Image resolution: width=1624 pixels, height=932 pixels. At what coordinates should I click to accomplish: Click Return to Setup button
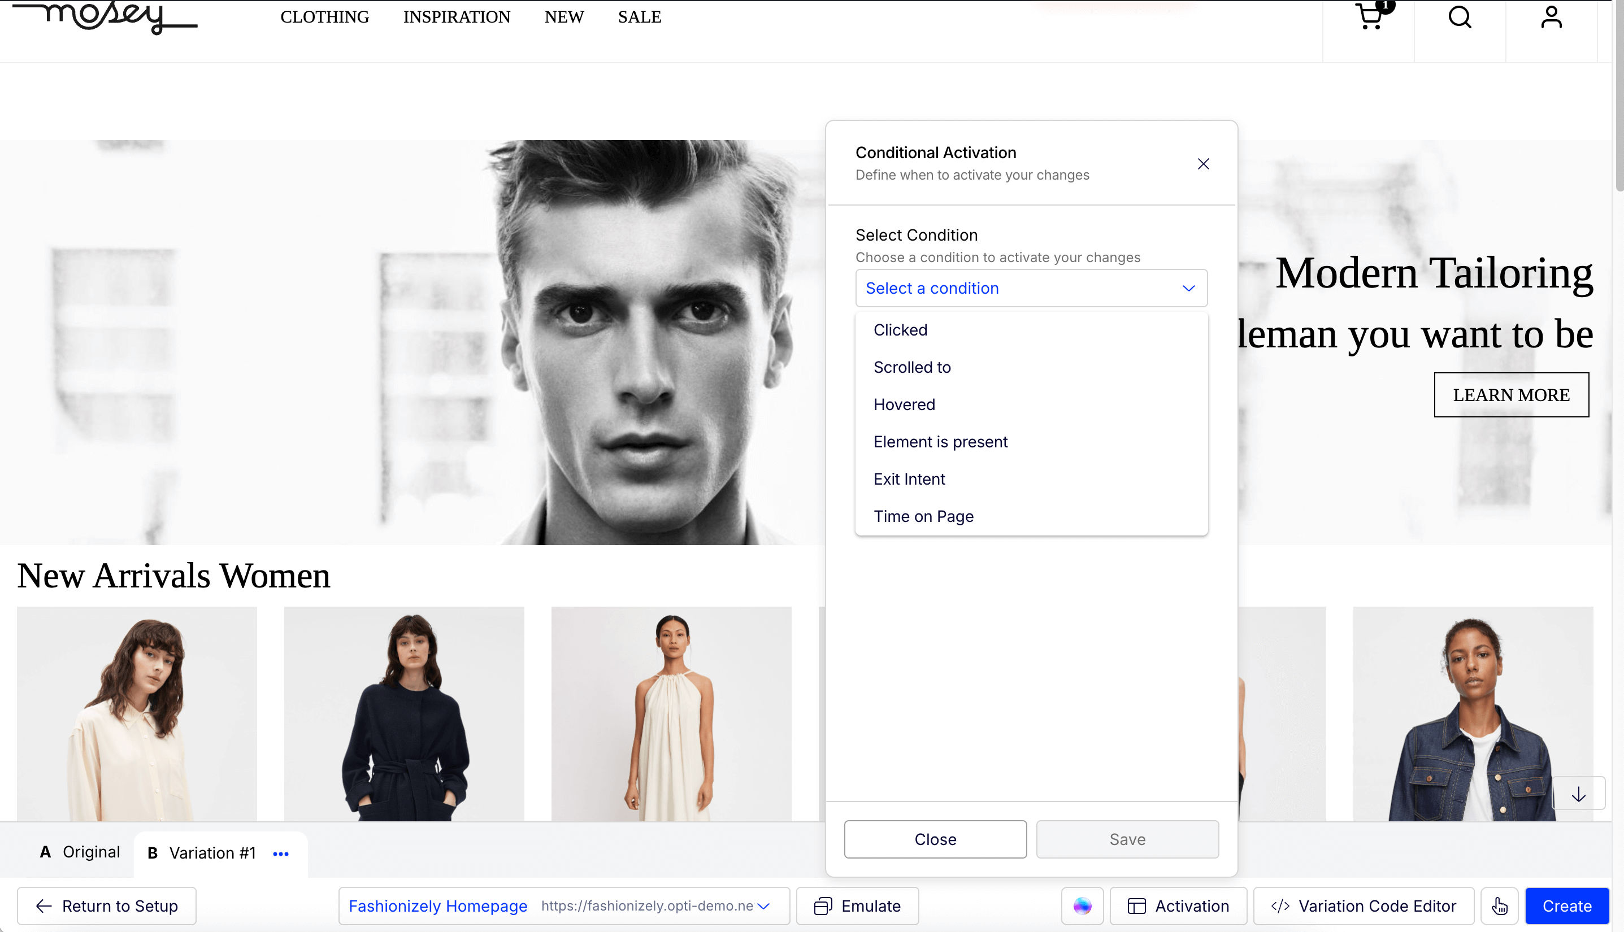[107, 906]
